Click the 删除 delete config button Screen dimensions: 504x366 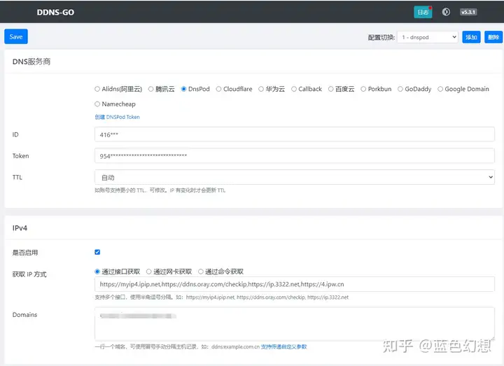coord(493,37)
